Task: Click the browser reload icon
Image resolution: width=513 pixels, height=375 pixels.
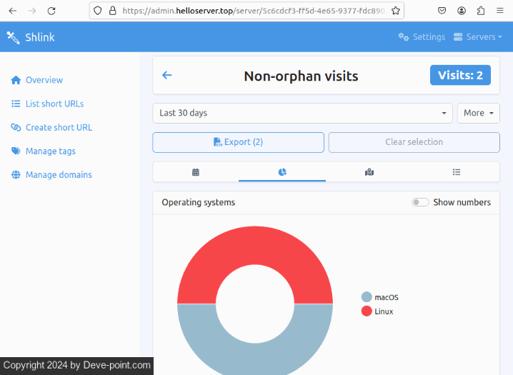Action: [51, 11]
